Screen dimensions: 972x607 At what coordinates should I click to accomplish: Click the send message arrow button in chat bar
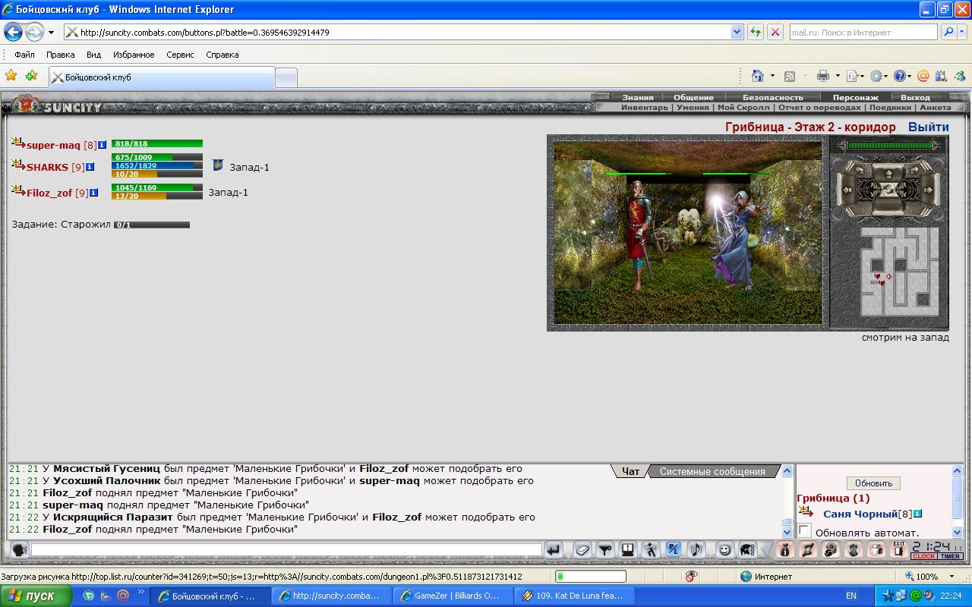coord(554,549)
